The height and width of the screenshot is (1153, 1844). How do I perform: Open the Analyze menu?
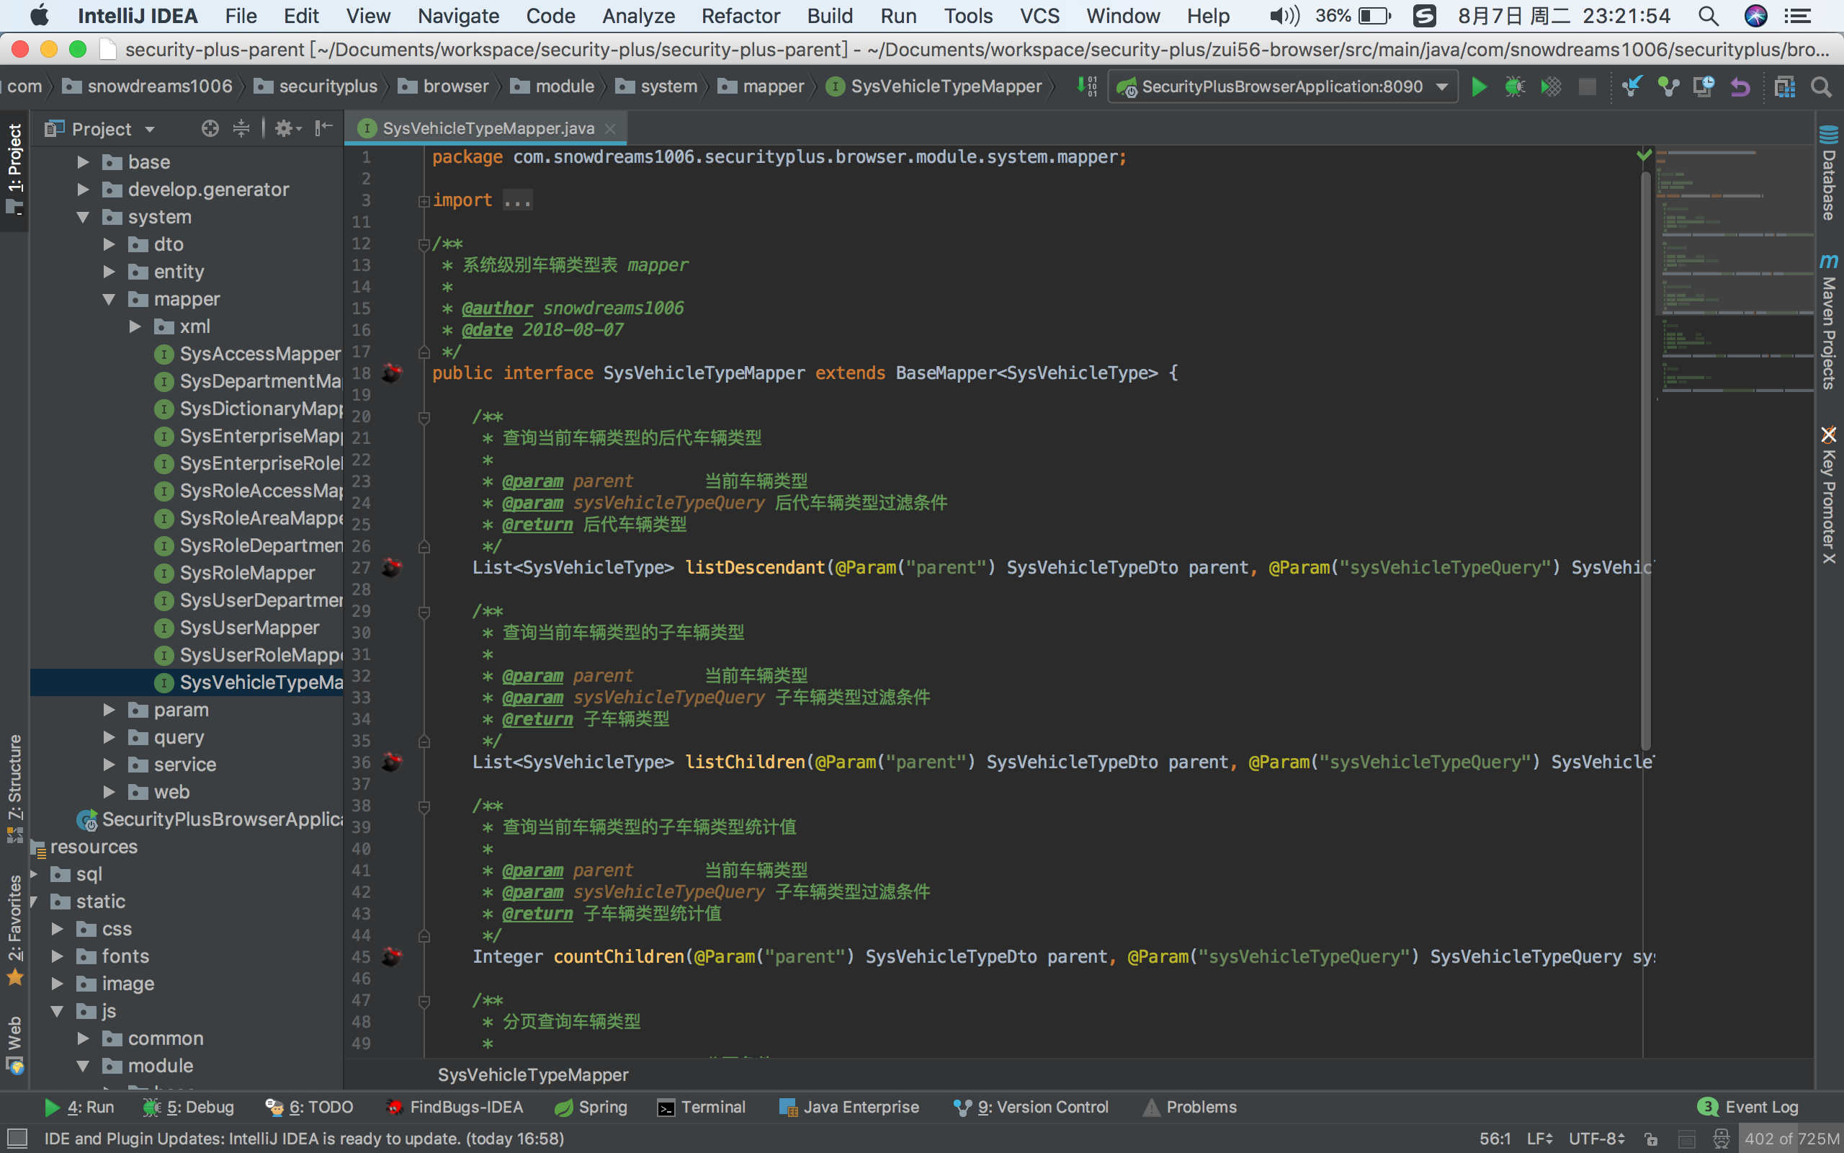tap(638, 16)
